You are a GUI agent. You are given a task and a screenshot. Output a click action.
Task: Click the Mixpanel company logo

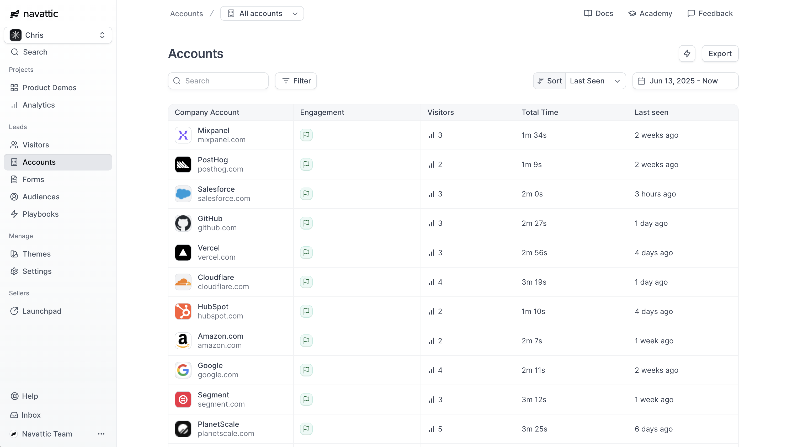pyautogui.click(x=183, y=135)
